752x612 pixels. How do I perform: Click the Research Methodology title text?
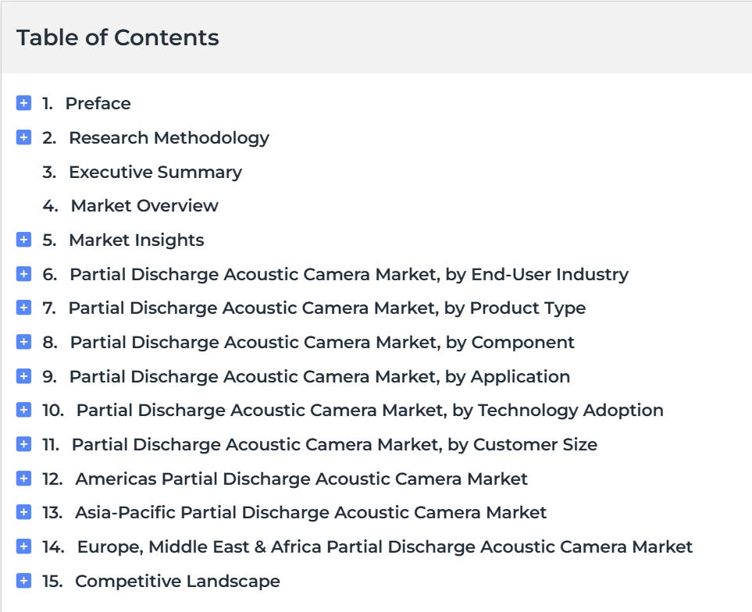click(x=169, y=137)
